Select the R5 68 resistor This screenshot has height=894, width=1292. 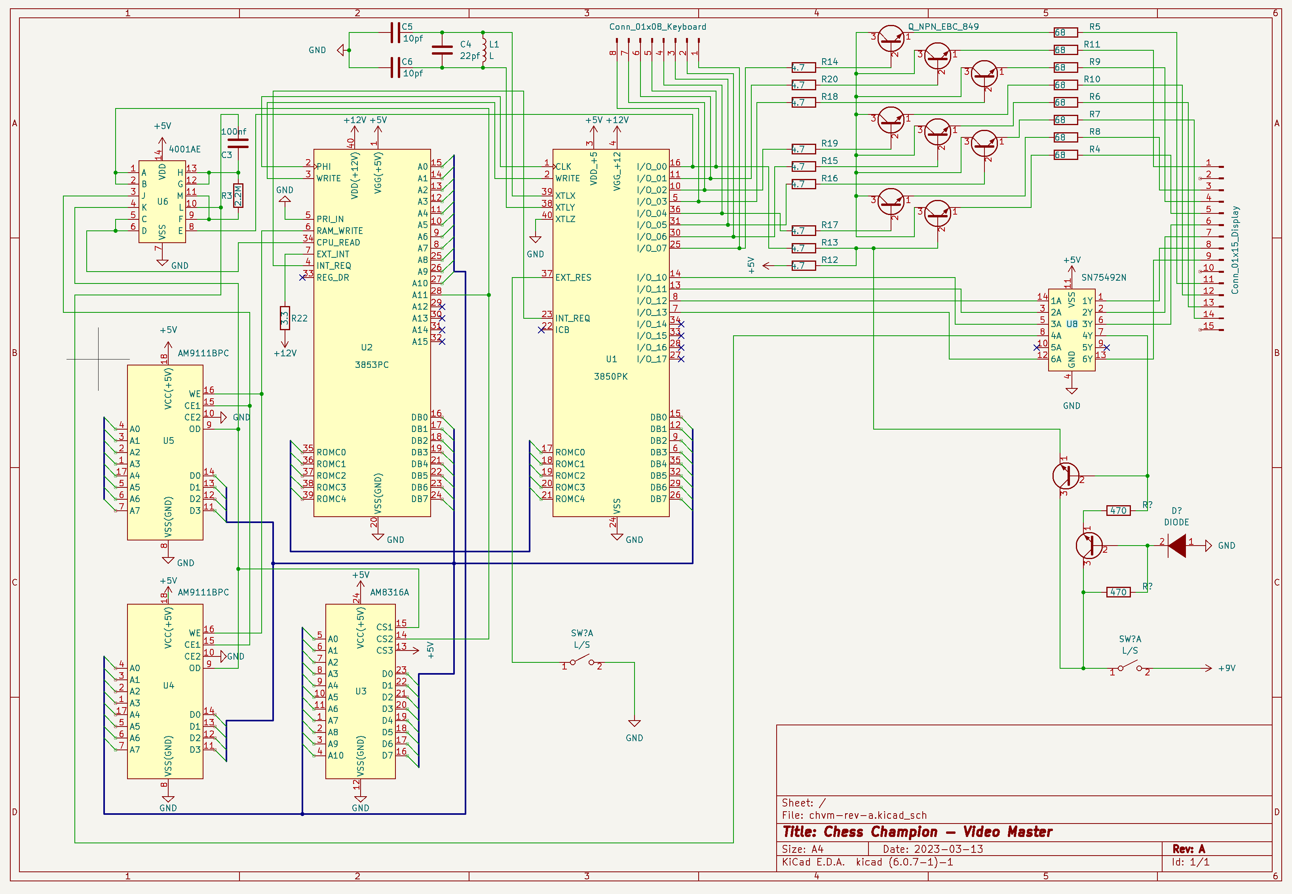(1065, 32)
